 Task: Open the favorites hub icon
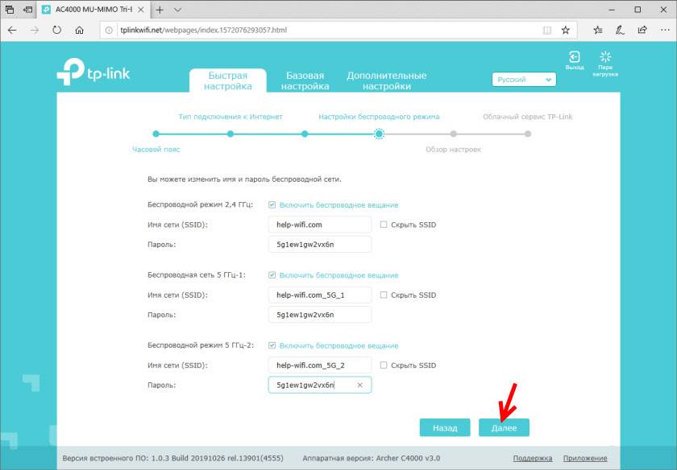597,31
